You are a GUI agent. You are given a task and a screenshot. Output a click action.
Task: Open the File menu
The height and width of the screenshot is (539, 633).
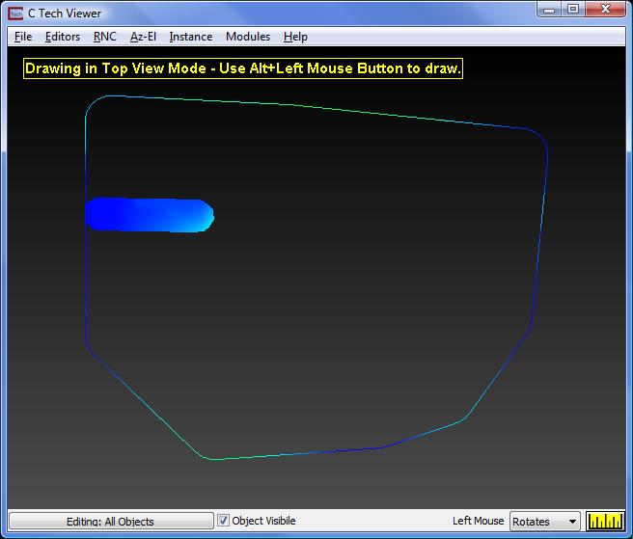pos(23,37)
